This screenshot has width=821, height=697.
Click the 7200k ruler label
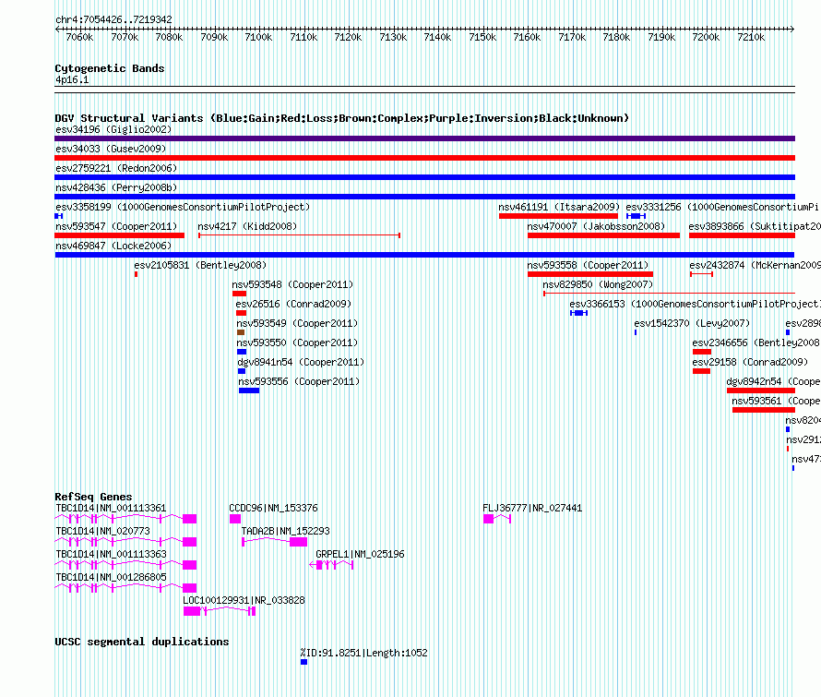[x=706, y=37]
